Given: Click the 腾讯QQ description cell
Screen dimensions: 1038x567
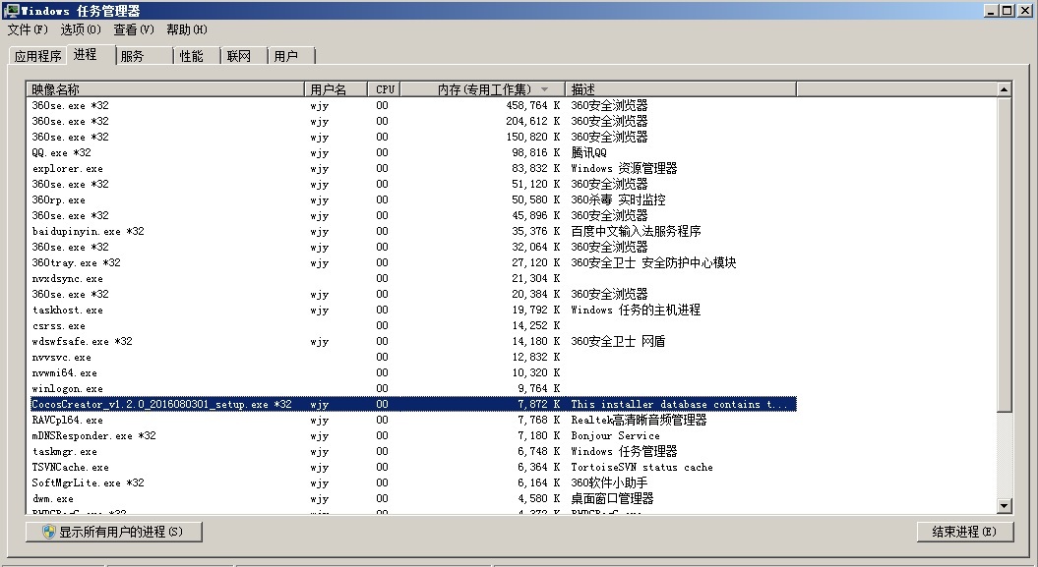Looking at the screenshot, I should click(588, 152).
